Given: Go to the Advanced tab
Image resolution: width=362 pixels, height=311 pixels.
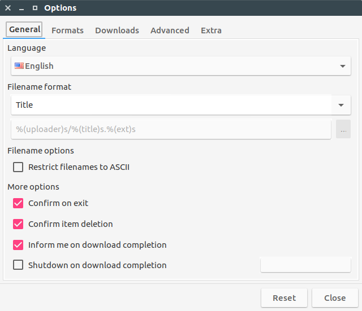Looking at the screenshot, I should (170, 30).
